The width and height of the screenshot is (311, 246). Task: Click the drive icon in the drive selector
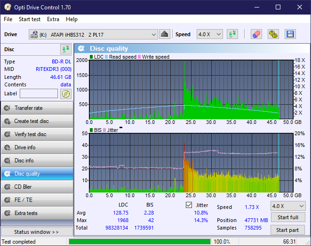click(34, 34)
